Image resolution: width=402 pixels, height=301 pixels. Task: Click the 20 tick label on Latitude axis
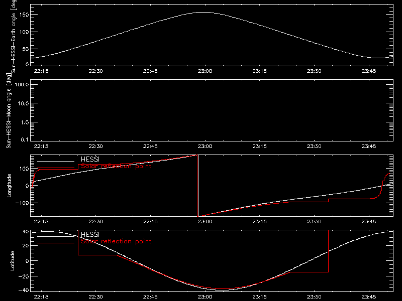click(x=26, y=246)
